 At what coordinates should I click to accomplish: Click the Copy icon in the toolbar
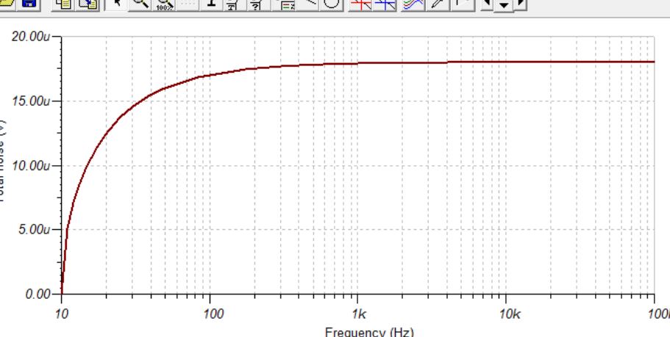coord(64,4)
